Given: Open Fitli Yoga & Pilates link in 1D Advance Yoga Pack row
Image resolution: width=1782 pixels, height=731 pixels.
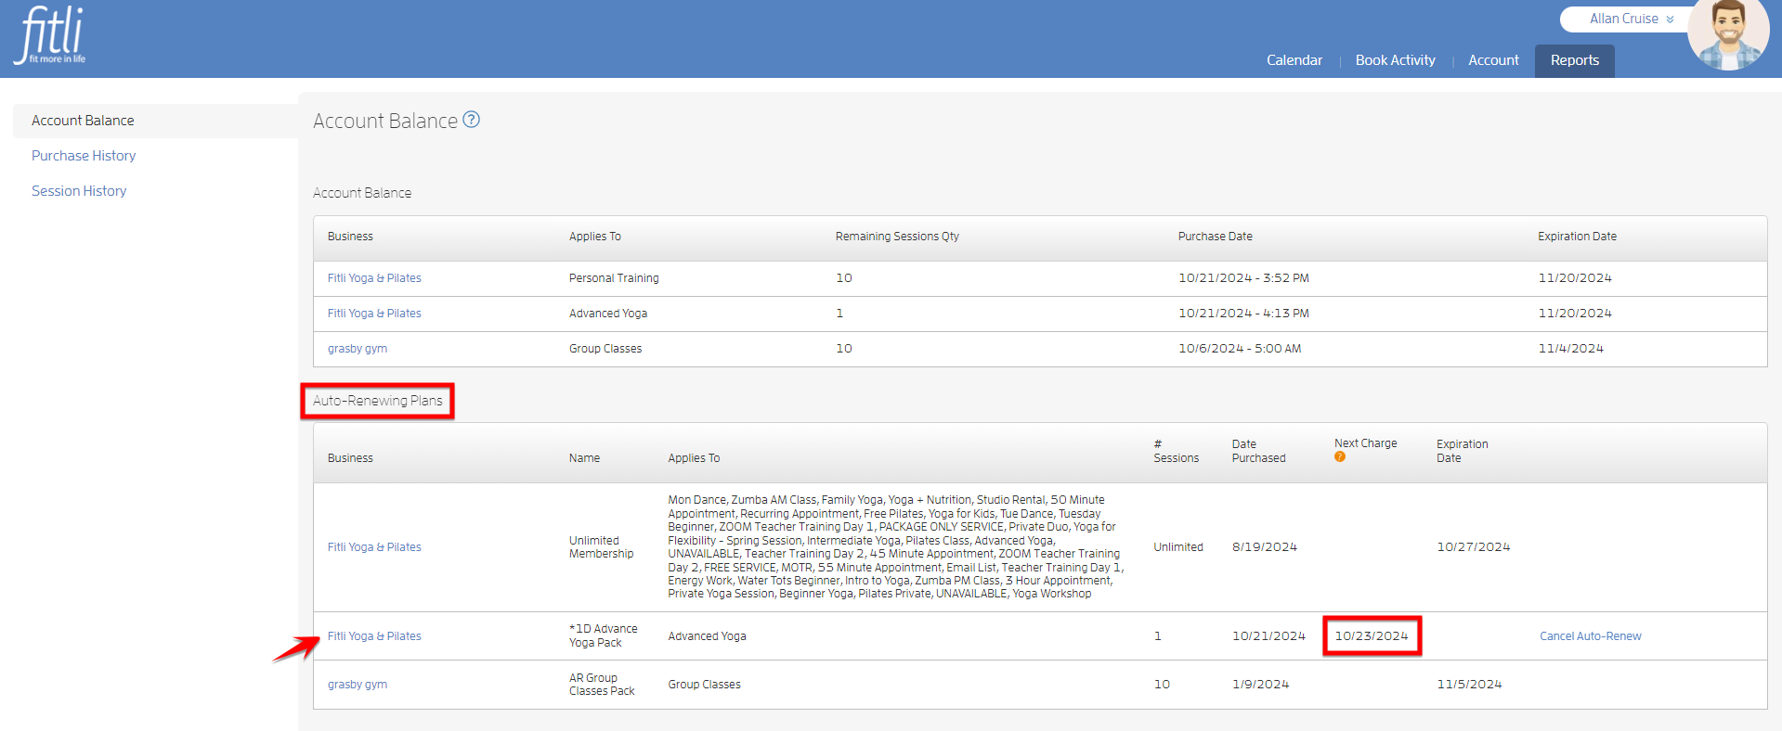Looking at the screenshot, I should tap(374, 636).
